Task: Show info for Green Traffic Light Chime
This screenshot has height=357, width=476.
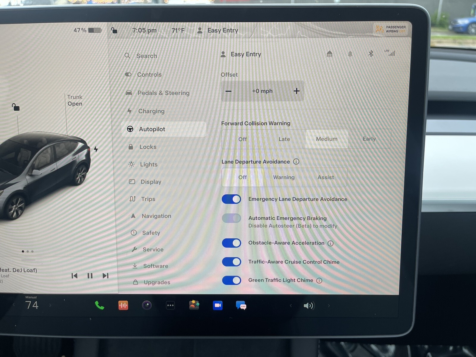Action: coord(319,281)
